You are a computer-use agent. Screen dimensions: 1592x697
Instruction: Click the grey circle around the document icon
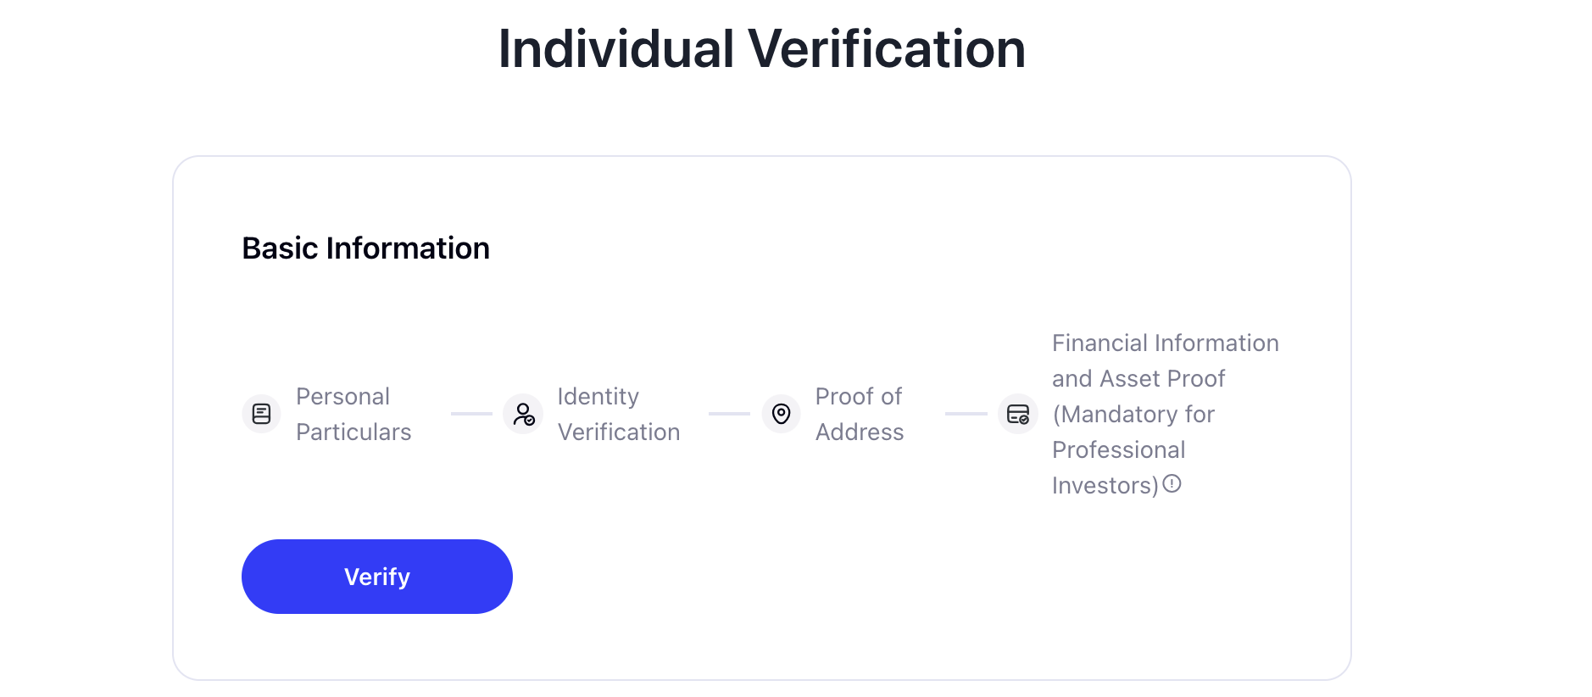(x=261, y=414)
